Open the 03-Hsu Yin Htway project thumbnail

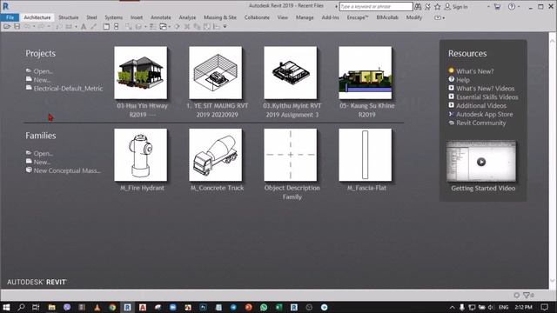click(x=141, y=73)
